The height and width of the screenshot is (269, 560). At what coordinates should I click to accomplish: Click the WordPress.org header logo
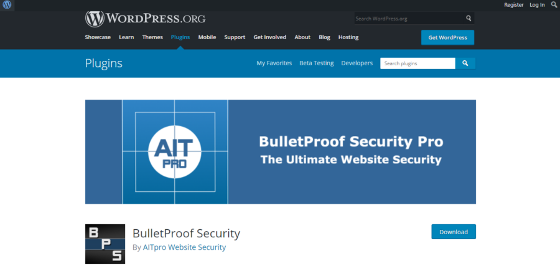click(x=146, y=19)
